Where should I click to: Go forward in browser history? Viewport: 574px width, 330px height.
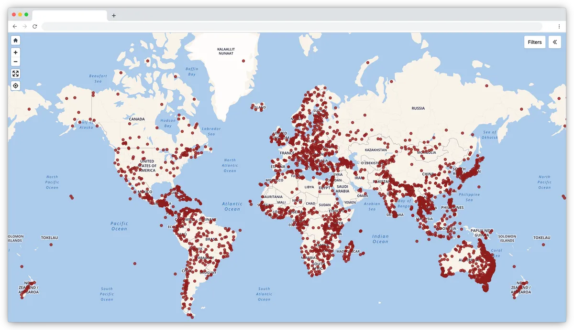(x=25, y=26)
